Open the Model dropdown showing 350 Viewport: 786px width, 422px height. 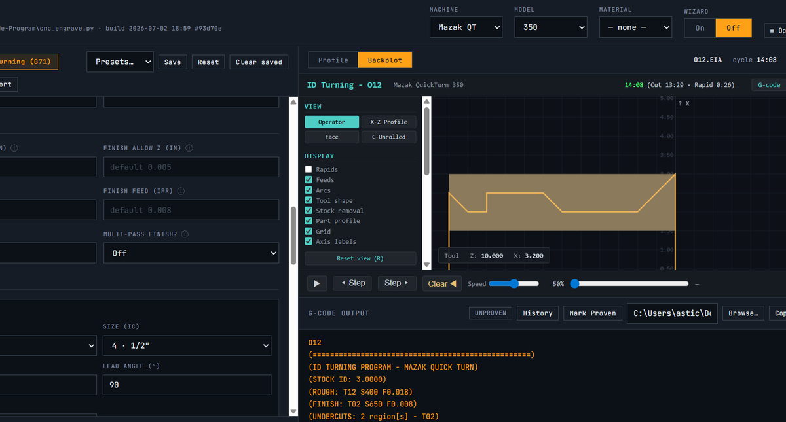[551, 27]
